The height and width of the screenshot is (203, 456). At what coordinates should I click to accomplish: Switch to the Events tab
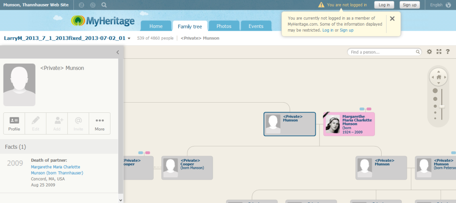tap(256, 26)
